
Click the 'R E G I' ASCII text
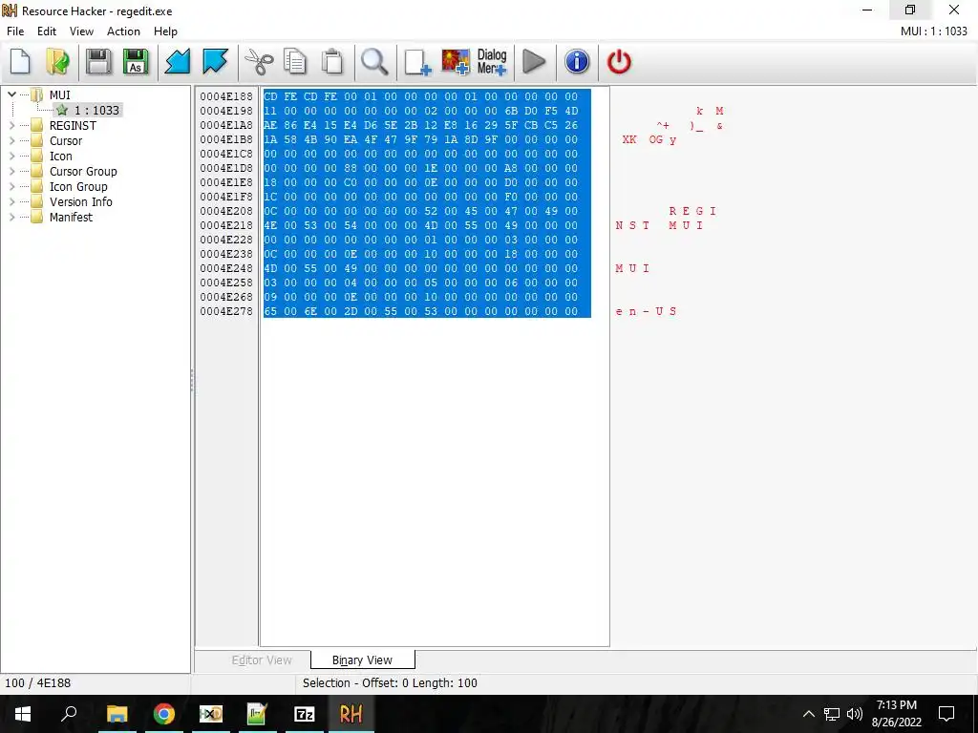(692, 211)
